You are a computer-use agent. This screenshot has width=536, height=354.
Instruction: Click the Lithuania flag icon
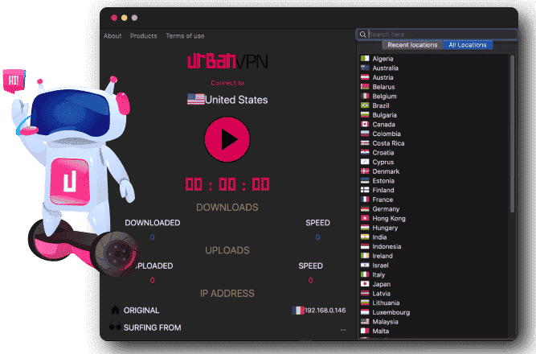point(365,303)
